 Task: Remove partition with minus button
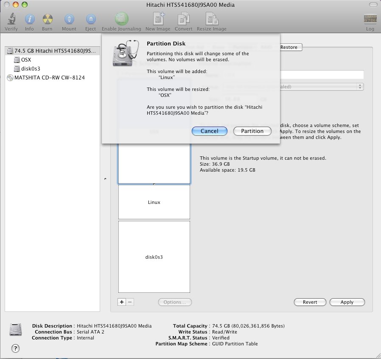130,302
